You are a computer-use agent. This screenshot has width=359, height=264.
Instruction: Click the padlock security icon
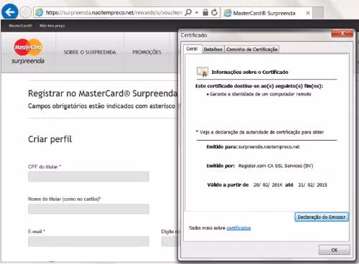pos(205,12)
